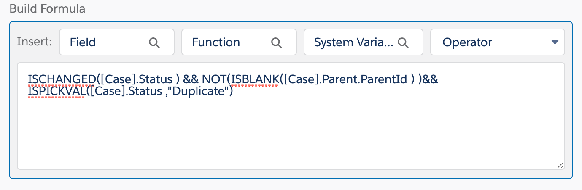Focus the System Variable lookup input
This screenshot has height=190, width=582.
[352, 42]
